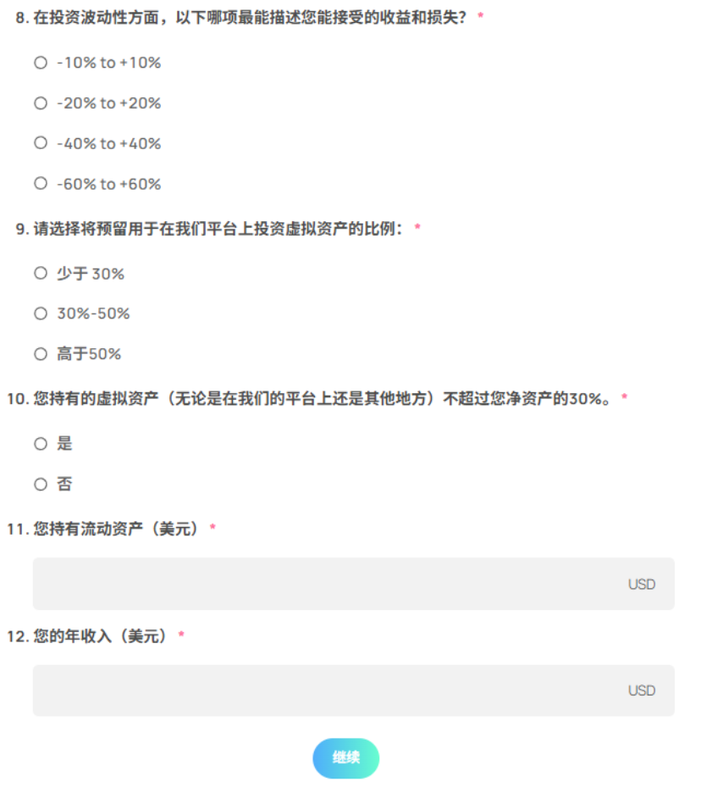Select the -10% to +10% volatility option

pos(41,63)
